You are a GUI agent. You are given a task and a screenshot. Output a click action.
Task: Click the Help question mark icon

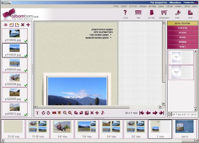[x=125, y=14]
